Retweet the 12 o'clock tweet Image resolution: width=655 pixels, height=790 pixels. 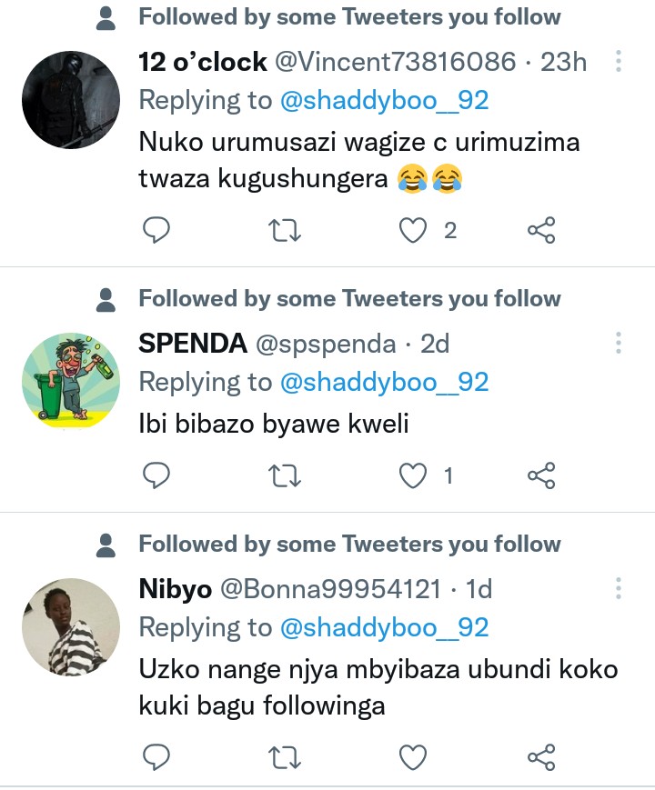click(285, 231)
